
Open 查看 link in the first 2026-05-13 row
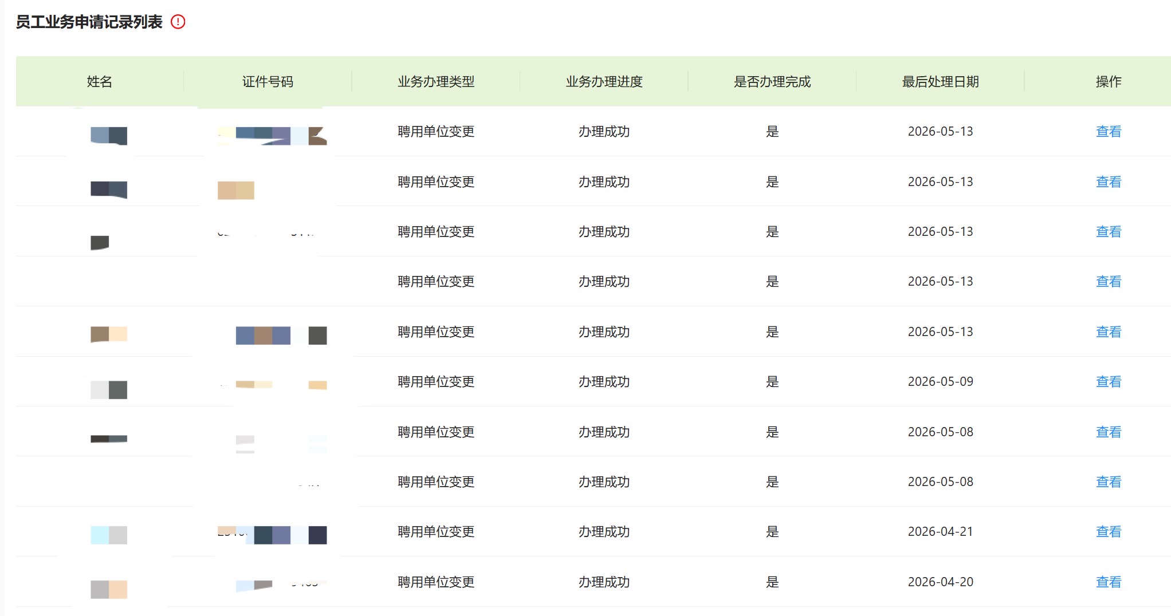click(x=1108, y=132)
